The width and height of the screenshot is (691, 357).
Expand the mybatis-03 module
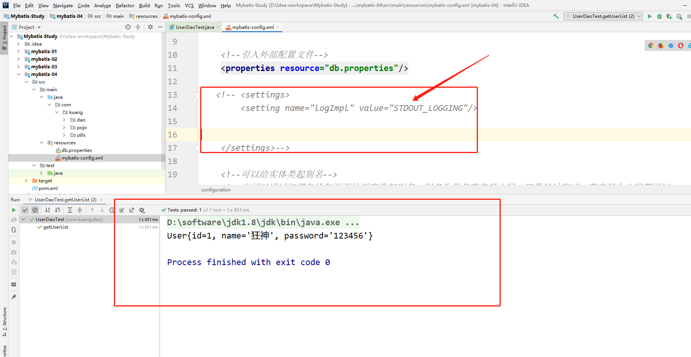click(19, 67)
